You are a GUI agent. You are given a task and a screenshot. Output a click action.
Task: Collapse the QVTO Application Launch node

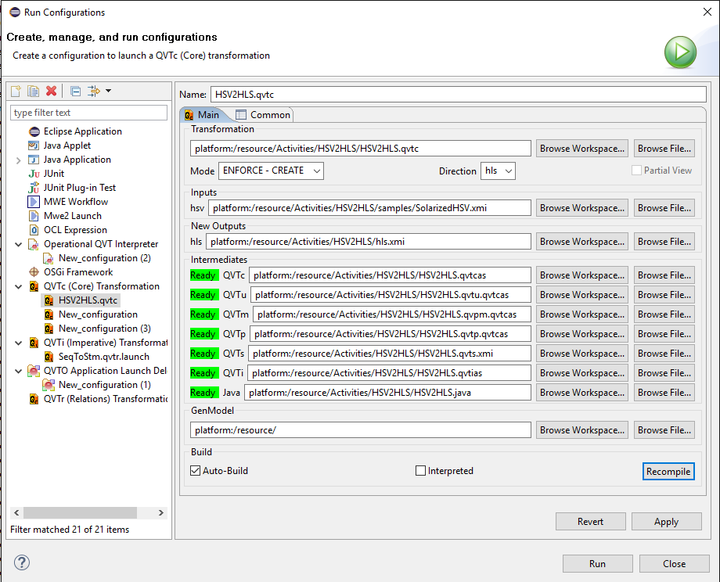(18, 372)
